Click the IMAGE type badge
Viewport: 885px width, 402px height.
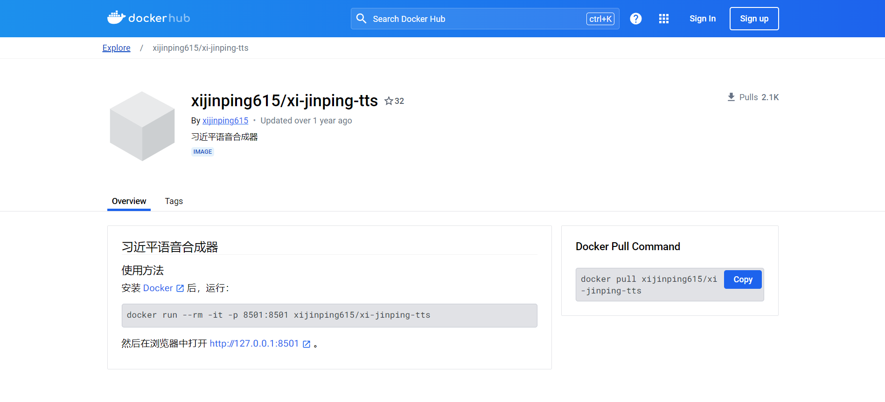[x=202, y=152]
